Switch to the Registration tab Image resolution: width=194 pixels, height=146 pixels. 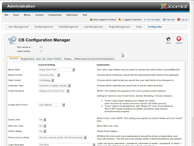coord(27,59)
